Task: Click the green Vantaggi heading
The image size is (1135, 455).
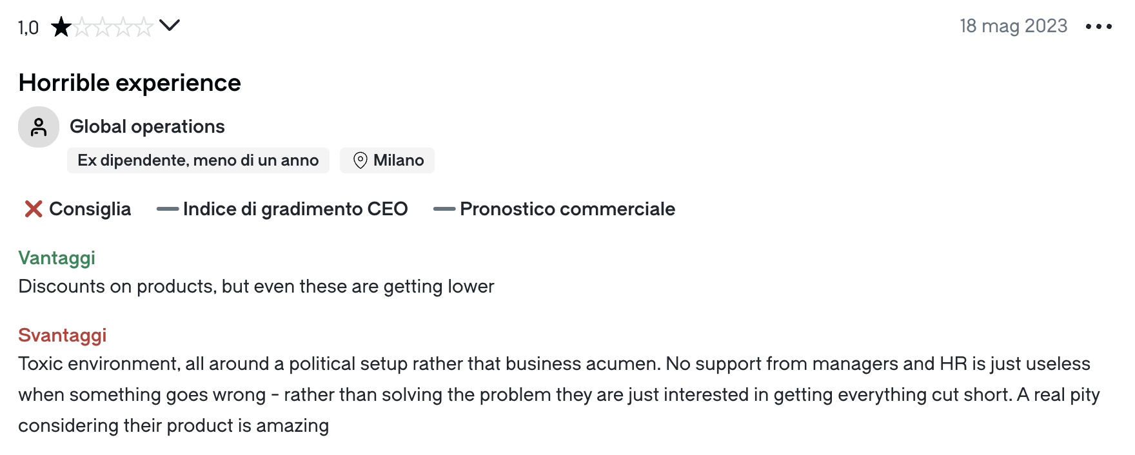Action: pos(57,258)
